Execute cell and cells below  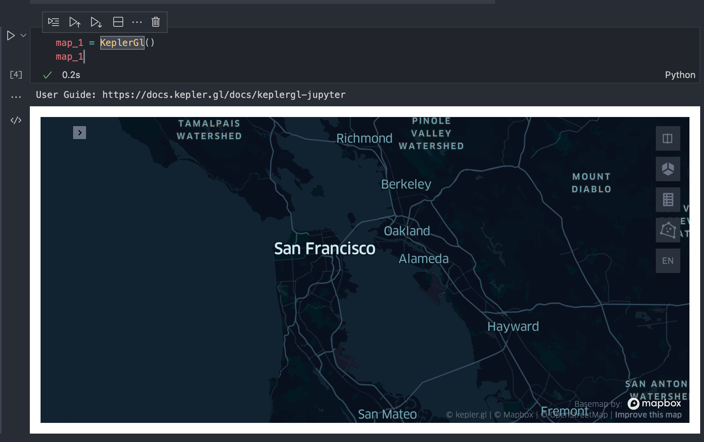click(96, 22)
